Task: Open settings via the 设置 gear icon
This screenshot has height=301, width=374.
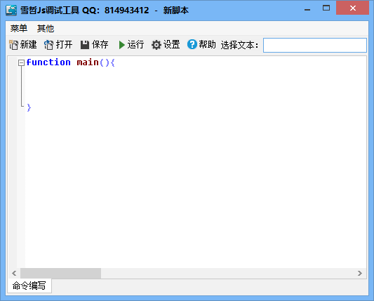Action: [x=156, y=45]
